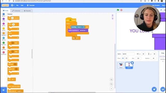The image size is (166, 93).
Task: Open the Edit menu
Action: coord(22,5)
